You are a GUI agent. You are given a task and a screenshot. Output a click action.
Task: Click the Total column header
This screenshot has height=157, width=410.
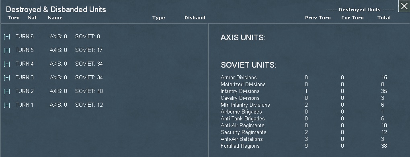(384, 18)
